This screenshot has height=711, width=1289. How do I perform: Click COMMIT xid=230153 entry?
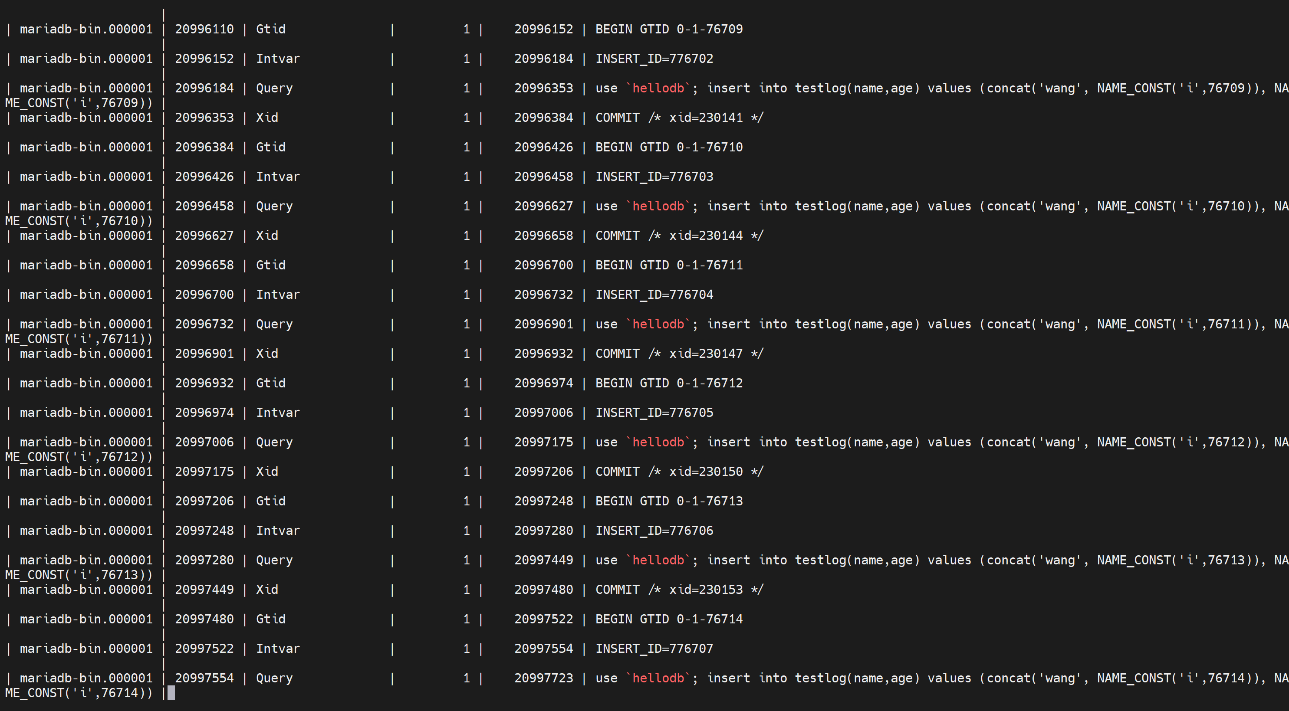pyautogui.click(x=679, y=590)
